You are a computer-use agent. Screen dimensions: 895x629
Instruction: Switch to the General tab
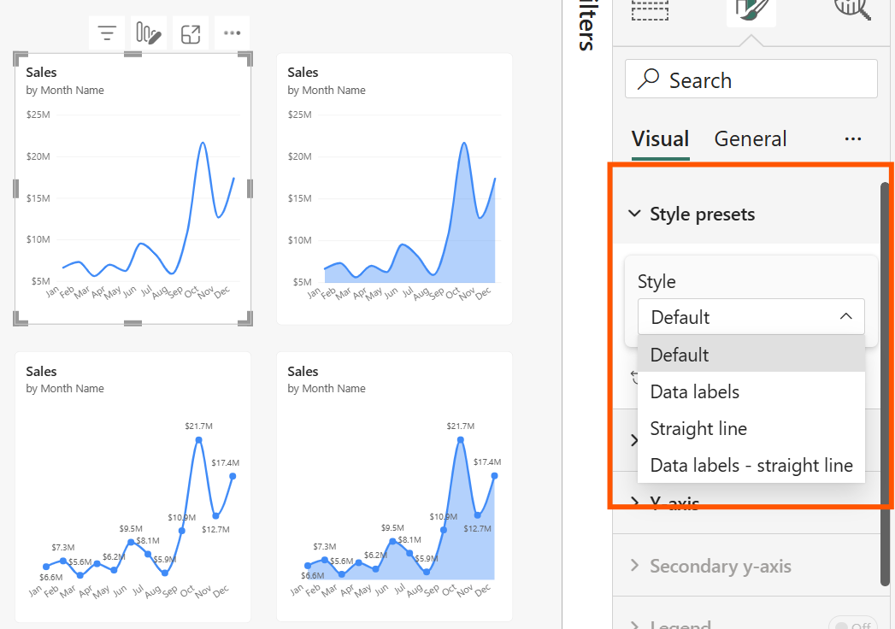click(750, 138)
